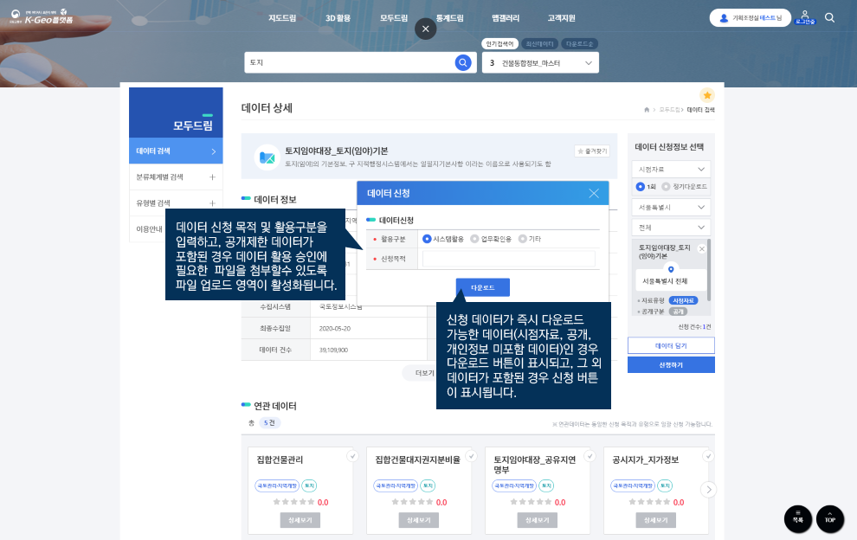Open the 시점자료 dropdown
Viewport: 857px width, 540px height.
click(671, 170)
